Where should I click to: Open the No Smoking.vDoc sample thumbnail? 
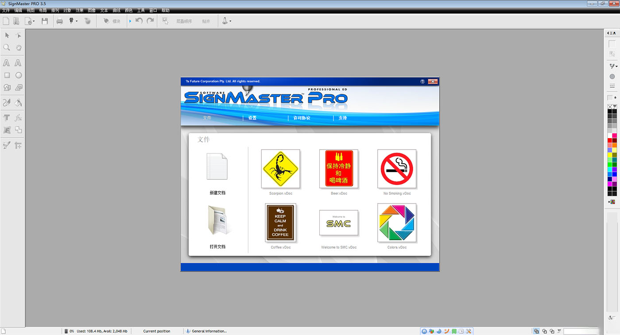coord(397,169)
